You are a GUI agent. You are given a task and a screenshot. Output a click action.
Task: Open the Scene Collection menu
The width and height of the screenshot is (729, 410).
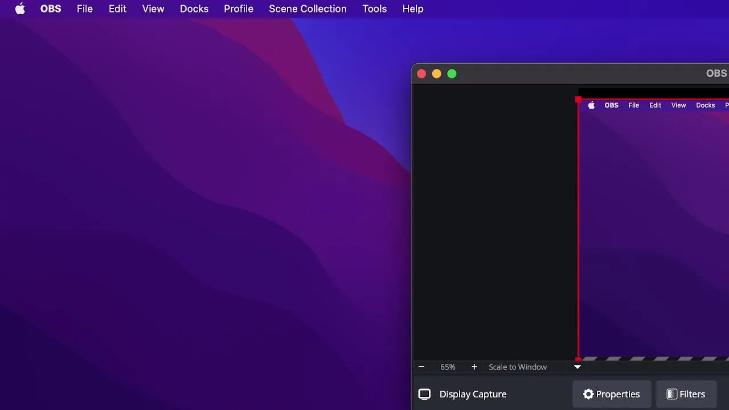(x=308, y=9)
